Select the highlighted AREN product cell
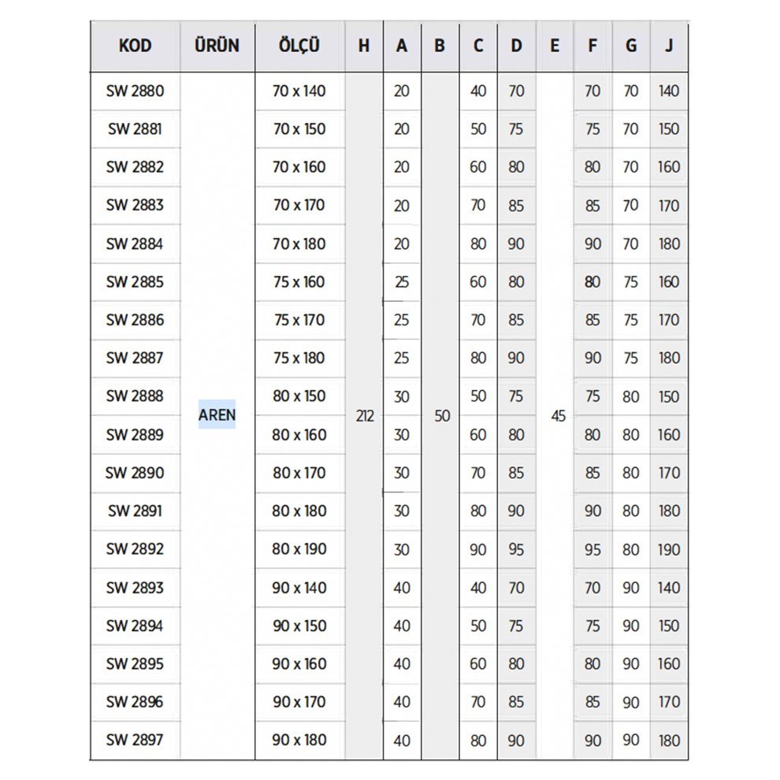Viewport: 780px width, 780px height. point(217,414)
